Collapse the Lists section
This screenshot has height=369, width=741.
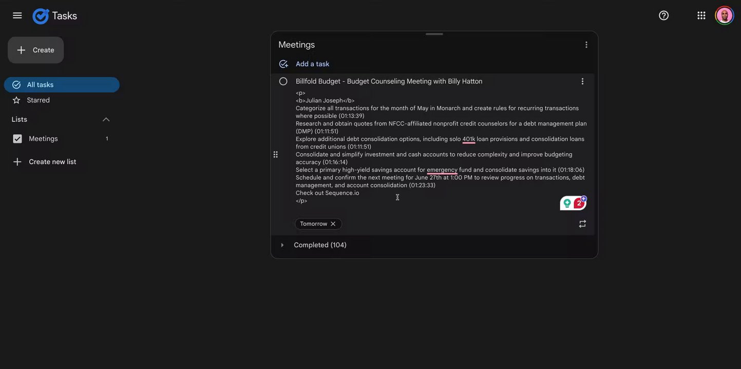[x=106, y=119]
